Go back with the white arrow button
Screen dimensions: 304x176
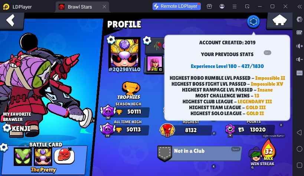(x=11, y=20)
